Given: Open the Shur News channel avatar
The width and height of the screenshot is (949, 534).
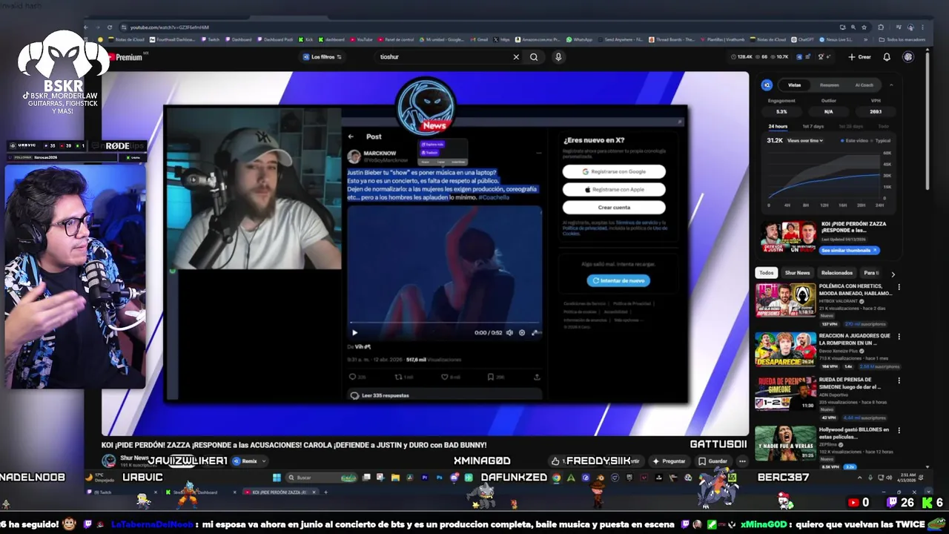Looking at the screenshot, I should 109,461.
